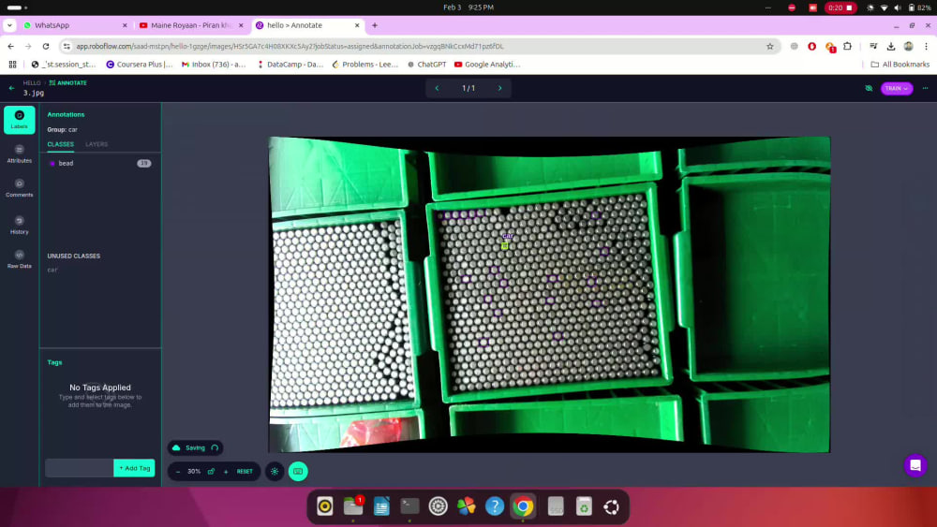Open the Terminal from the dock
This screenshot has height=527, width=937.
tap(409, 506)
